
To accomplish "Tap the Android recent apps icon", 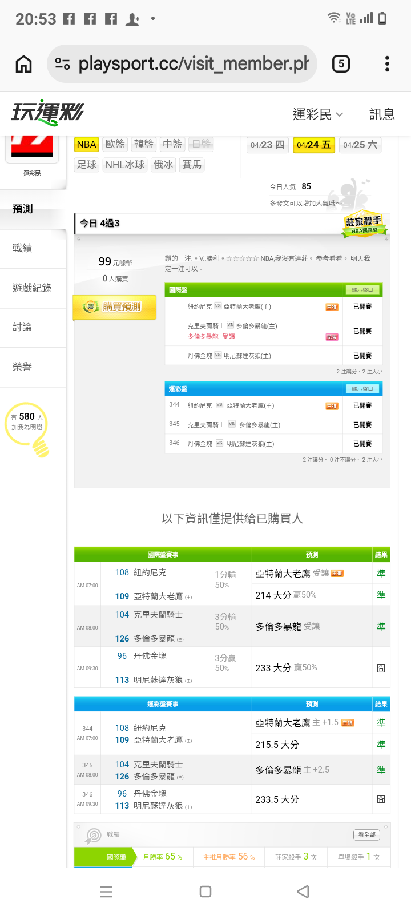I will click(106, 892).
